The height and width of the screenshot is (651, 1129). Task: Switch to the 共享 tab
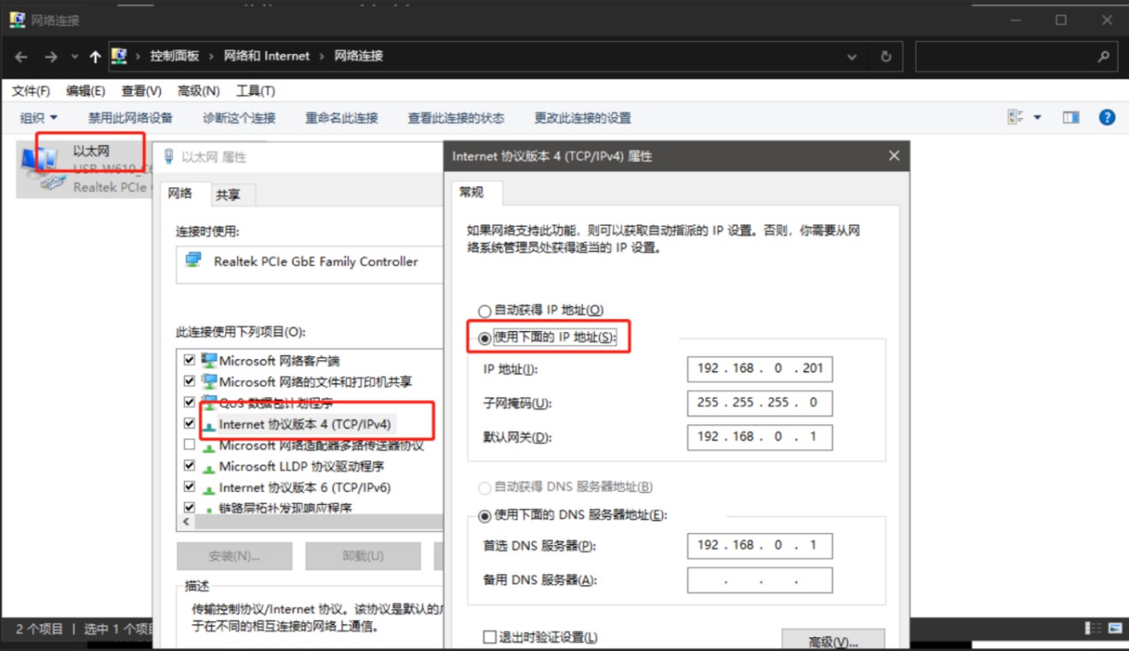click(x=228, y=195)
